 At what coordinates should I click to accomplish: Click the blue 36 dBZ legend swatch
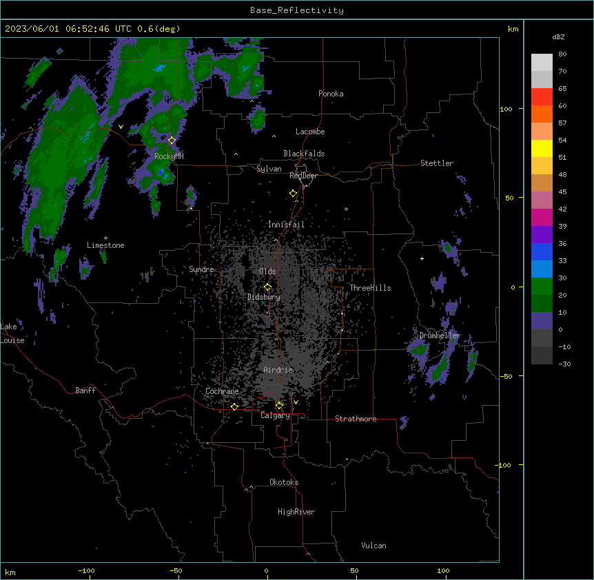[542, 251]
